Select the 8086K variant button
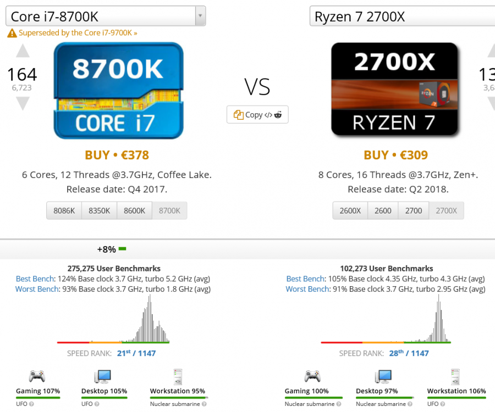The height and width of the screenshot is (412, 495). pyautogui.click(x=64, y=210)
